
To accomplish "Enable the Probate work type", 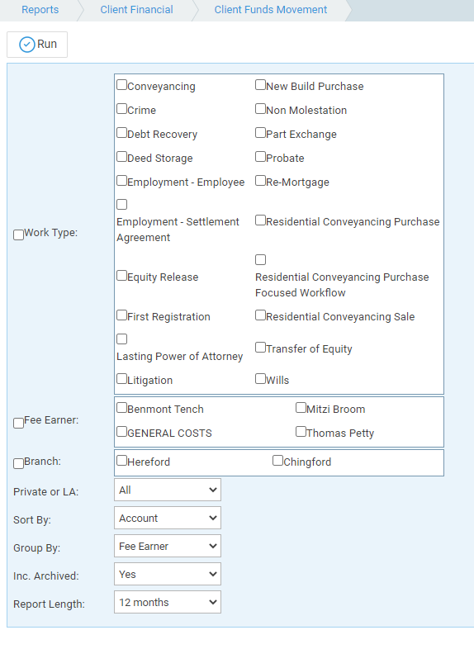I will [260, 156].
